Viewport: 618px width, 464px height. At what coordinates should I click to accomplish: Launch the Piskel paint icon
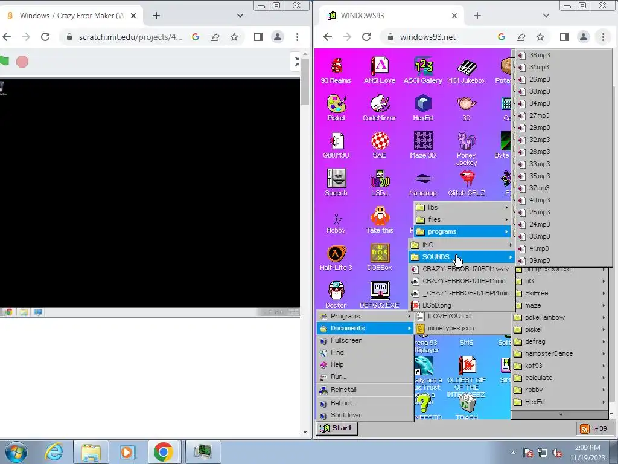point(336,108)
